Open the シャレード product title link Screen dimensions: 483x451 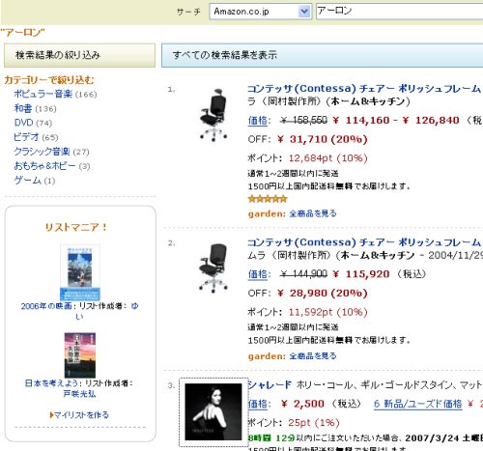click(x=270, y=384)
